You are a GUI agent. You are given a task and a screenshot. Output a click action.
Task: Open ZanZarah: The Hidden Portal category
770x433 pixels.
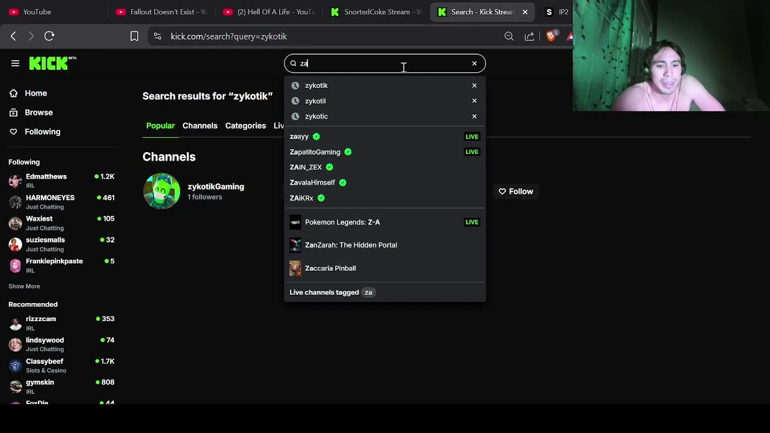[384, 245]
